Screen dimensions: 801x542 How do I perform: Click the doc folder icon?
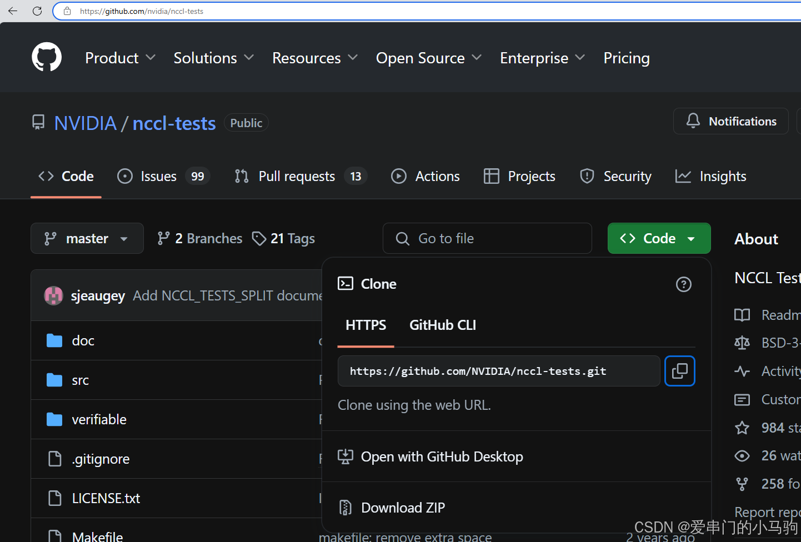pyautogui.click(x=54, y=340)
